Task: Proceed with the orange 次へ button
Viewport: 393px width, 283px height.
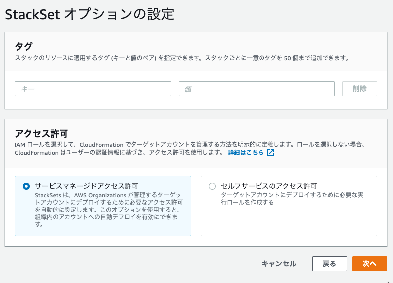Action: coord(370,264)
